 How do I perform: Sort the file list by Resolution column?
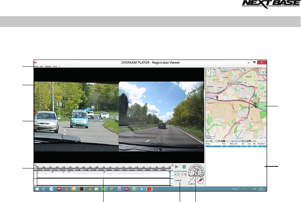pyautogui.click(x=261, y=144)
